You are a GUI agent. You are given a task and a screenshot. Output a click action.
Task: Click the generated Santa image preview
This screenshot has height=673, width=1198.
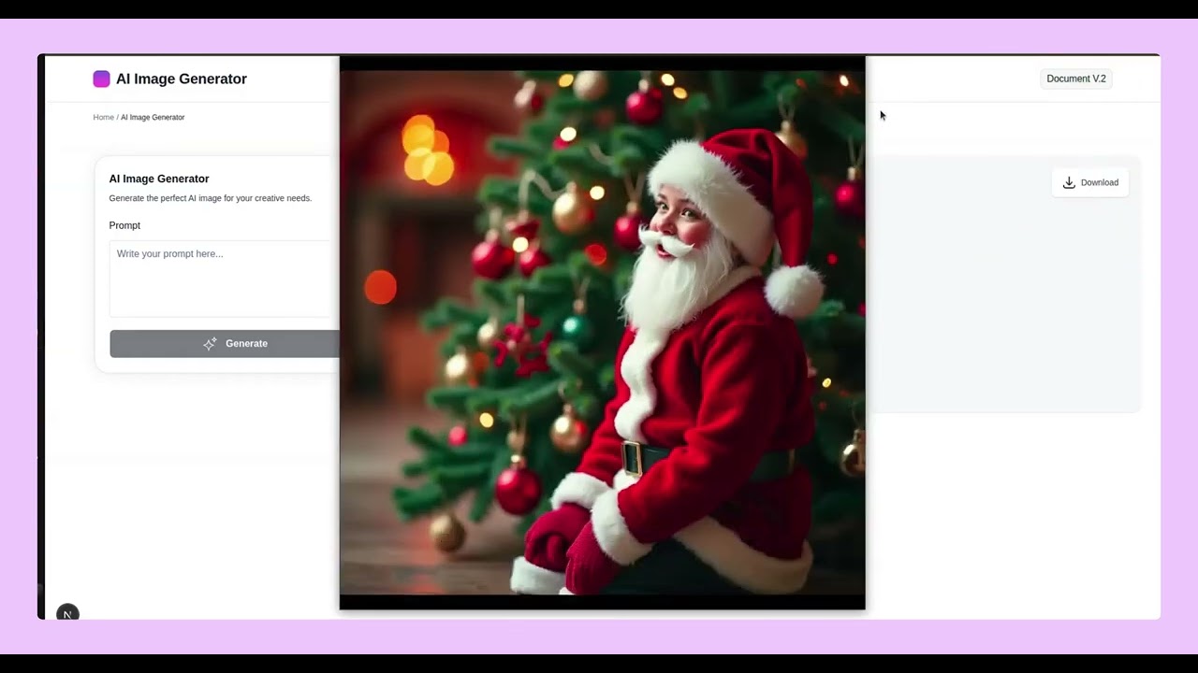click(602, 332)
